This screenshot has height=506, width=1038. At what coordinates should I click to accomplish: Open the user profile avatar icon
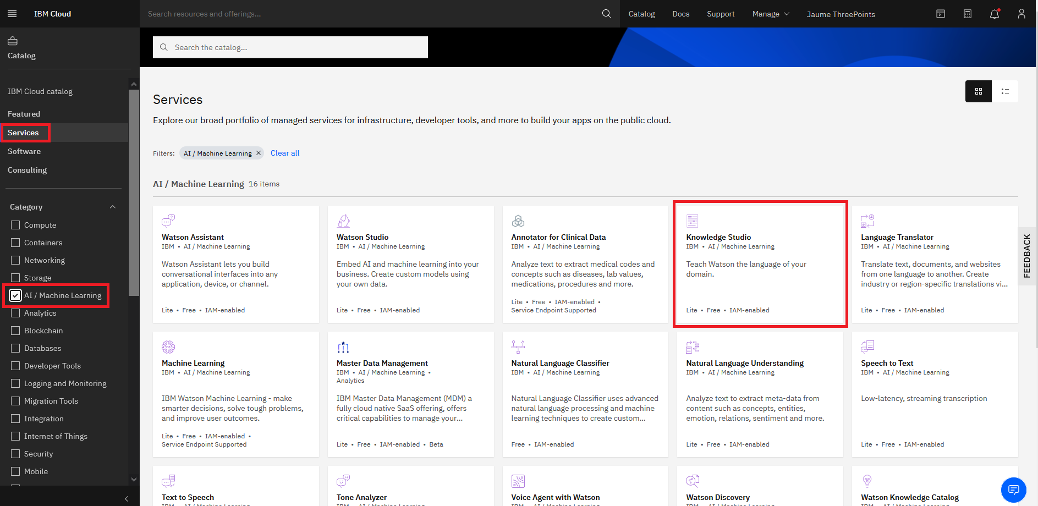[1021, 14]
